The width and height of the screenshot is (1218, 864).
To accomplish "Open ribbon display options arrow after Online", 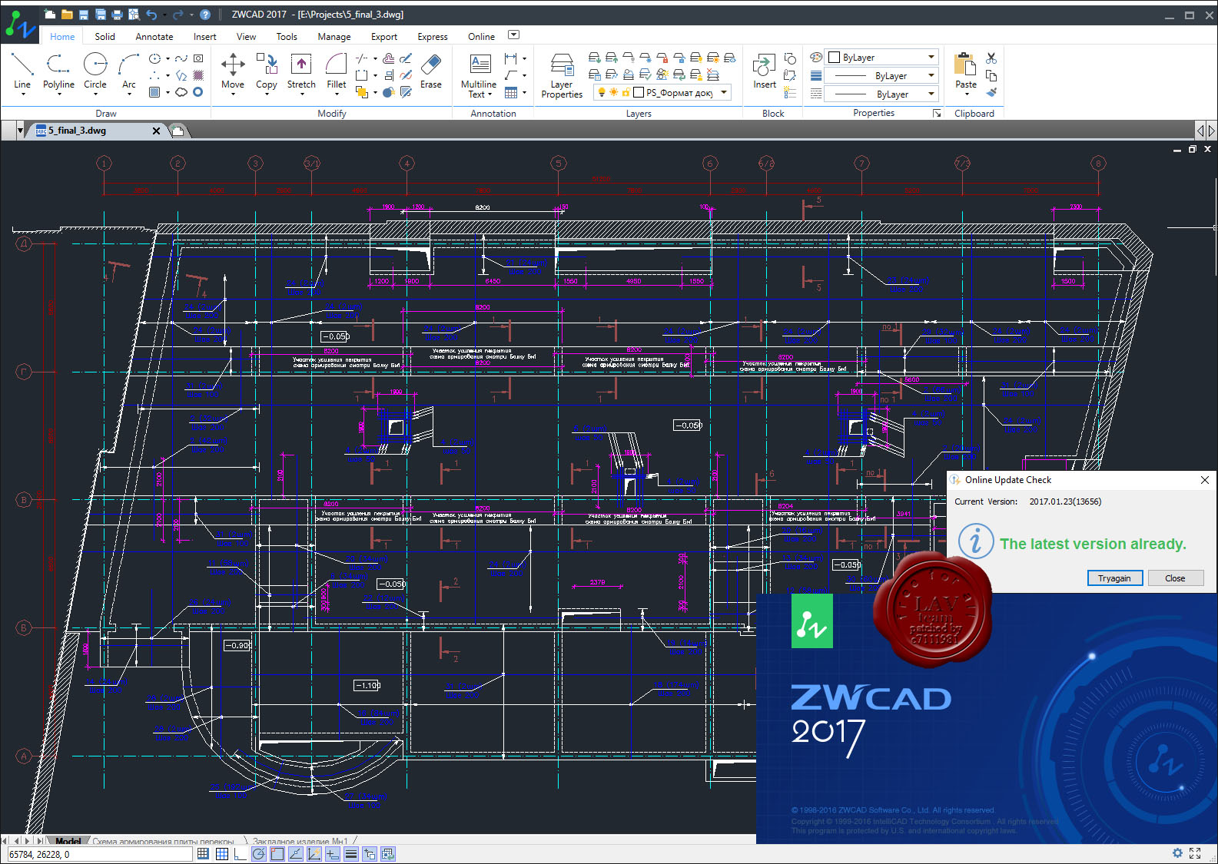I will [x=514, y=35].
